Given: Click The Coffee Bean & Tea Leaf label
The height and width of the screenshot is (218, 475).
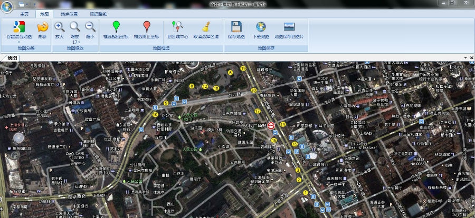Looking at the screenshot, I should tap(363, 145).
